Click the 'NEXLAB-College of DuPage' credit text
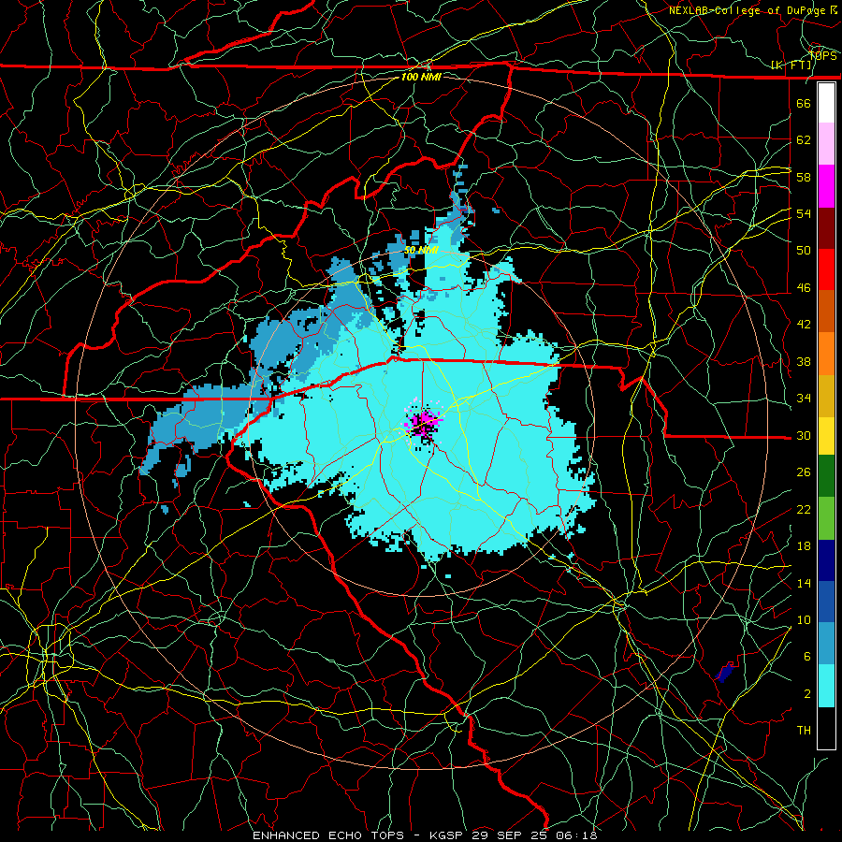Screen dimensions: 842x842 click(x=748, y=10)
